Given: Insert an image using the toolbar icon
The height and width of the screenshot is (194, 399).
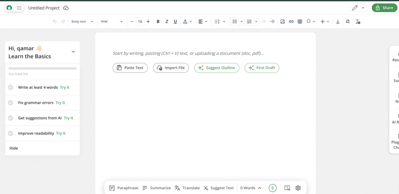Looking at the screenshot, I should [x=282, y=22].
